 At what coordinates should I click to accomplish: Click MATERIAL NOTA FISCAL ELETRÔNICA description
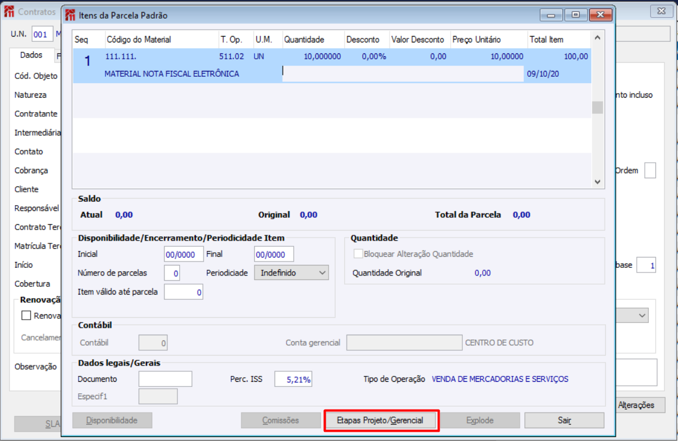coord(172,74)
